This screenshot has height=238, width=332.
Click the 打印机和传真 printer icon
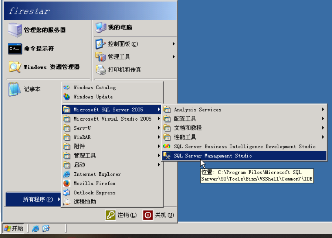coord(101,69)
